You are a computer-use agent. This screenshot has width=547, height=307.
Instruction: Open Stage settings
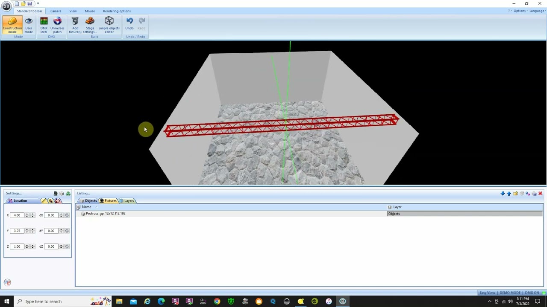click(x=90, y=25)
